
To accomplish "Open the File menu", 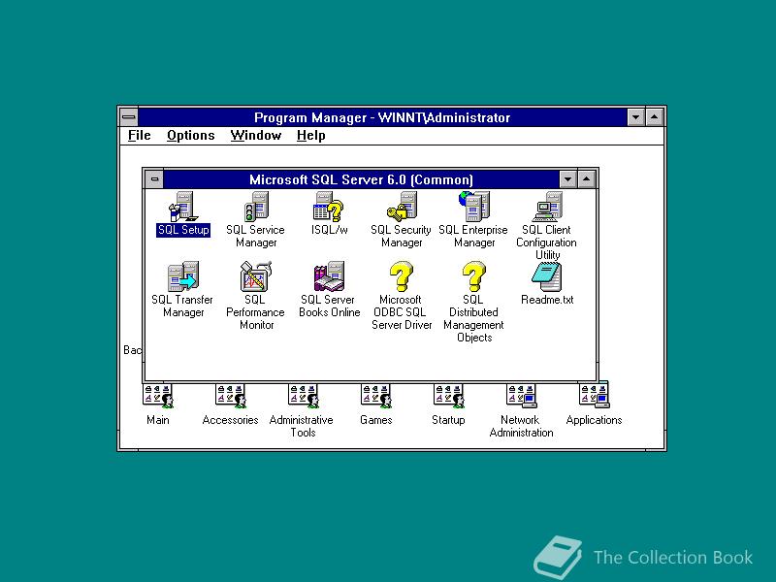I will coord(139,136).
